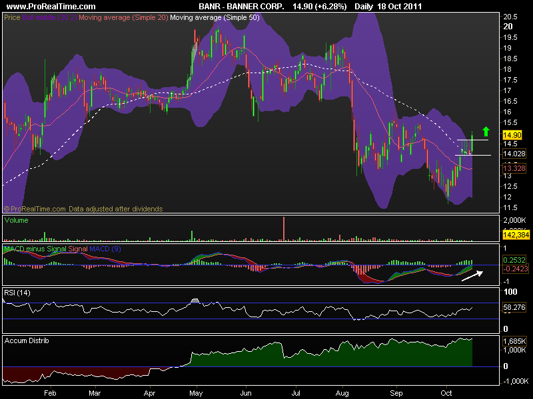Click the 13.328 moving average value tag
Screen dimensions: 533x399
[x=514, y=168]
